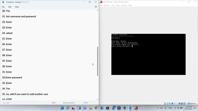Click VirtualBox recording status icon

tap(182, 104)
